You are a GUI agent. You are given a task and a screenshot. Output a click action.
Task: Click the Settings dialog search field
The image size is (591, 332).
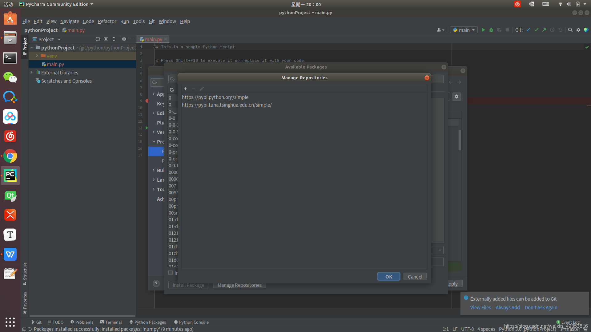click(x=157, y=82)
